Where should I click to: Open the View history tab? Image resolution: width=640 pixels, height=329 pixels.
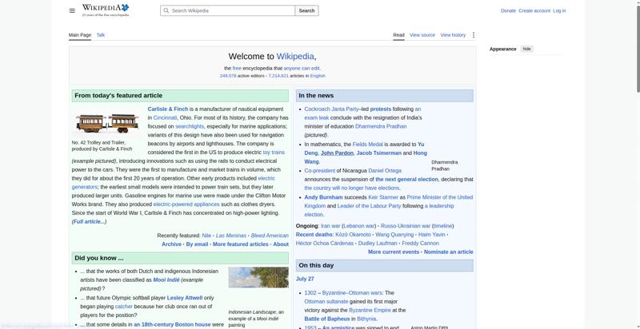453,35
